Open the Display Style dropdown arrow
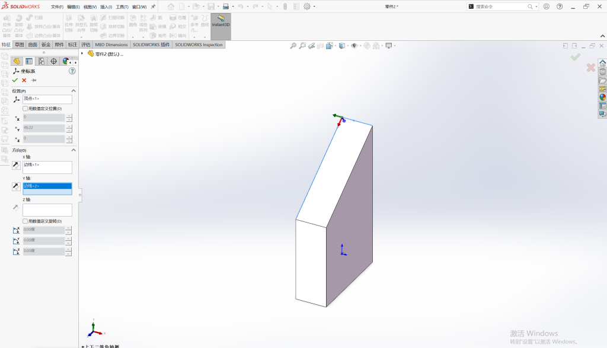 (x=347, y=46)
